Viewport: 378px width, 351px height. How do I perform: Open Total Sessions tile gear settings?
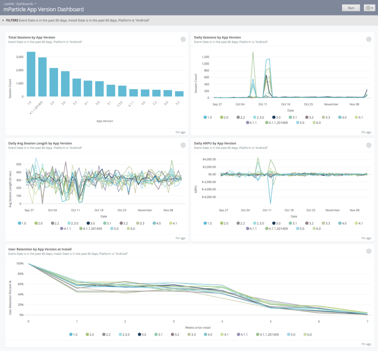pyautogui.click(x=183, y=39)
